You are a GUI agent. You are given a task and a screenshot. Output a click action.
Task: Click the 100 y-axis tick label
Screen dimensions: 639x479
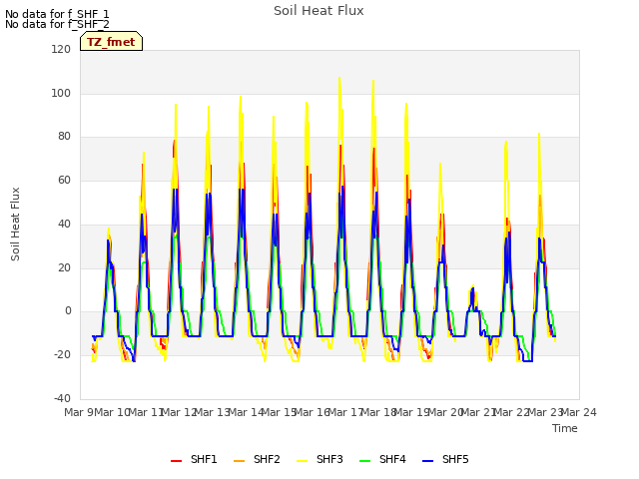[x=61, y=93]
